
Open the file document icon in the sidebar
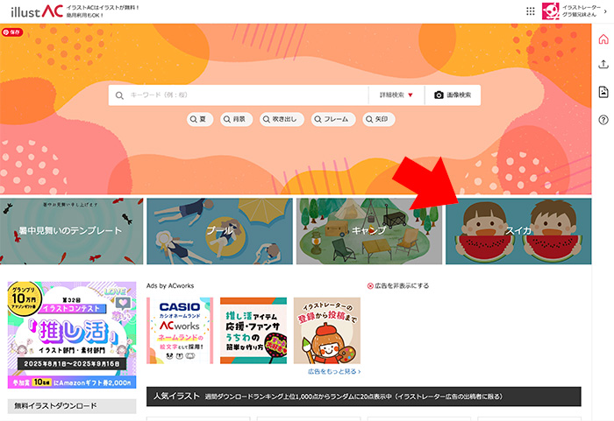603,92
